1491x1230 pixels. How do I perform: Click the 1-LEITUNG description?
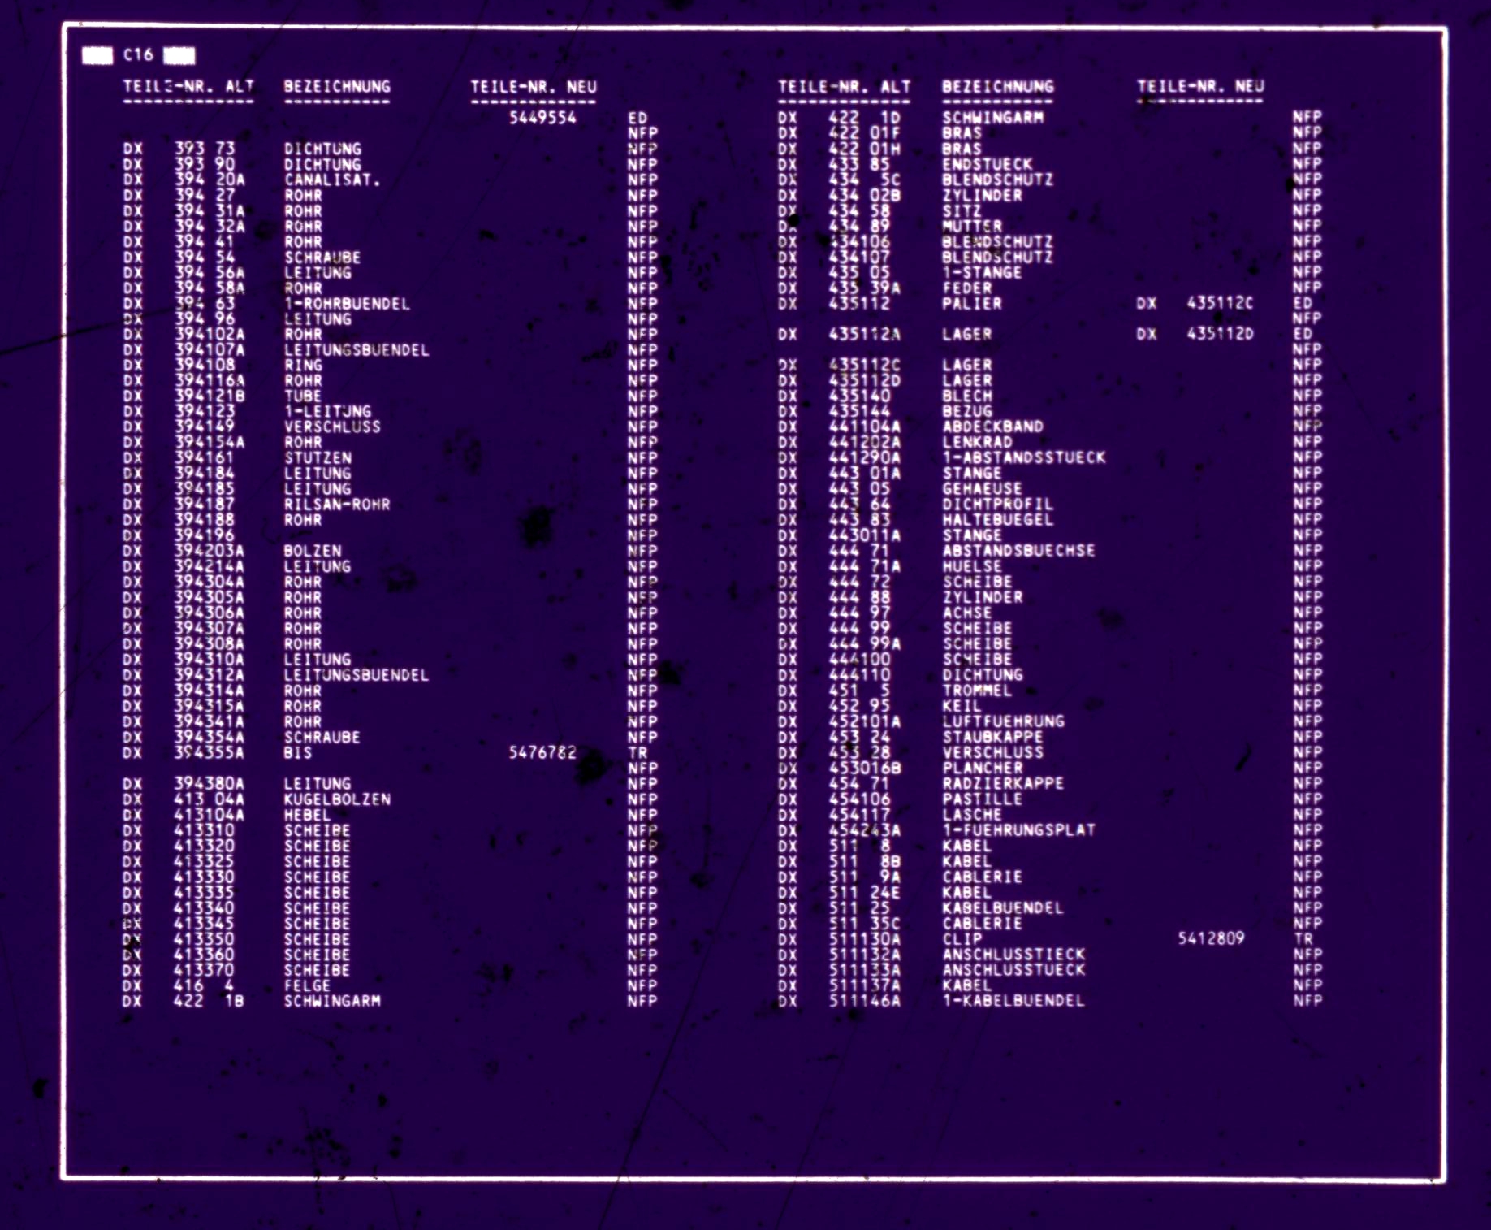tap(327, 412)
